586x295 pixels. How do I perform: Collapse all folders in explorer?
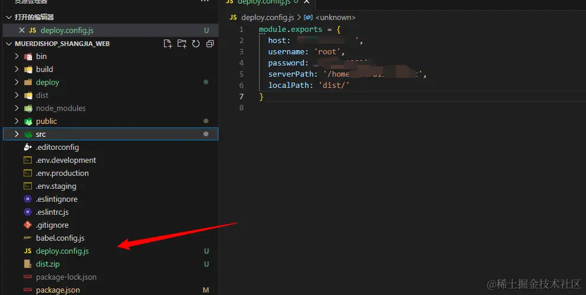tap(210, 44)
